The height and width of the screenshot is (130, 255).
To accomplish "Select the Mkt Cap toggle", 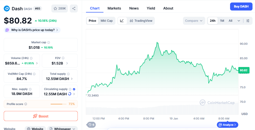I will (107, 21).
